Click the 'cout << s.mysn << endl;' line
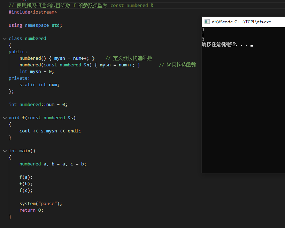This screenshot has height=228, width=285. click(x=50, y=131)
